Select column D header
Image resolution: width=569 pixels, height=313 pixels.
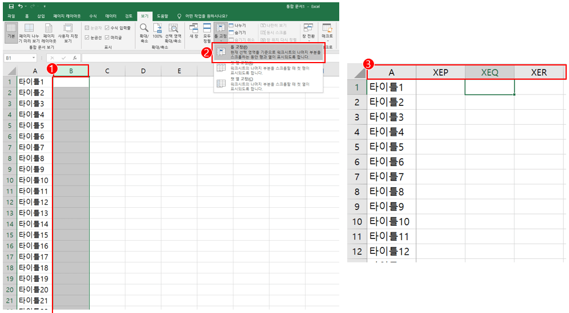tap(143, 71)
